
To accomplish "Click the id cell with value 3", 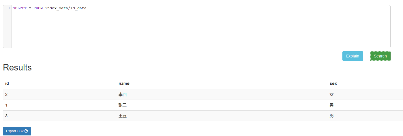I will pos(6,116).
